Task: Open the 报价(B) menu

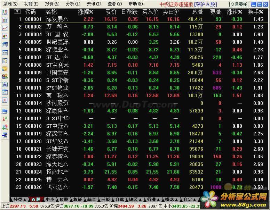Action: coord(52,4)
